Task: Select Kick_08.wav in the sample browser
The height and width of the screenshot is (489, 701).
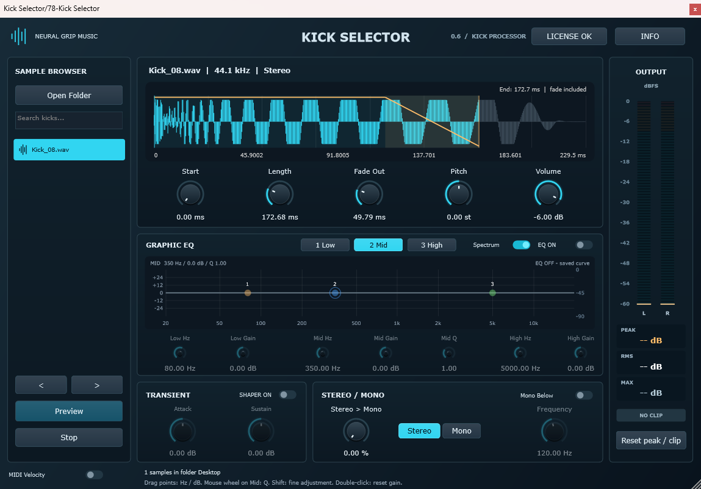Action: click(x=70, y=150)
